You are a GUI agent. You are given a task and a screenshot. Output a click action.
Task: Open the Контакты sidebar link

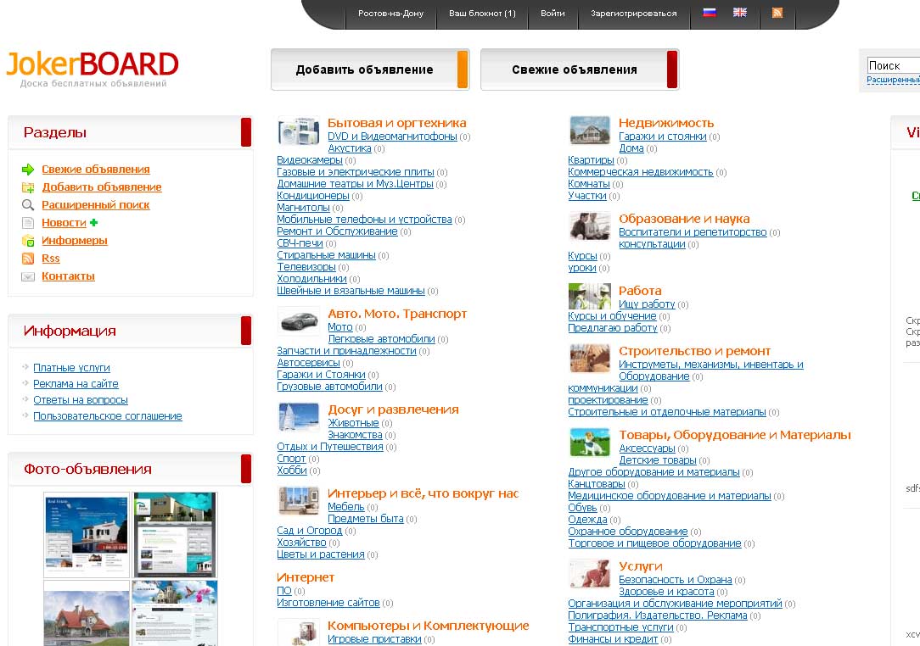[x=68, y=276]
